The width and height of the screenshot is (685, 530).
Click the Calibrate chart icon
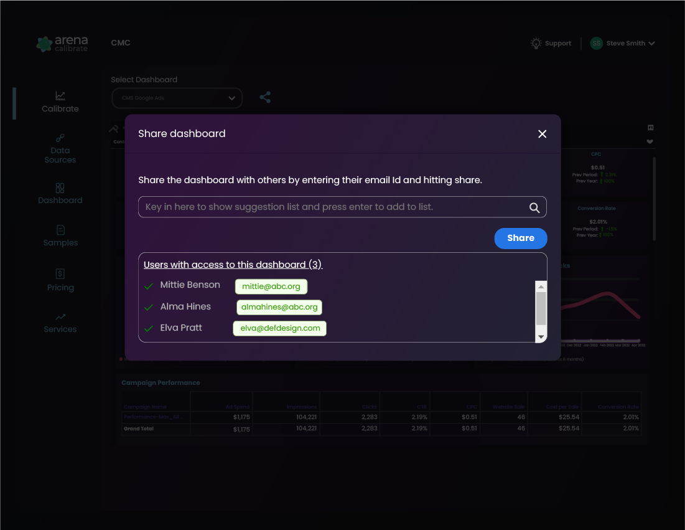(60, 96)
